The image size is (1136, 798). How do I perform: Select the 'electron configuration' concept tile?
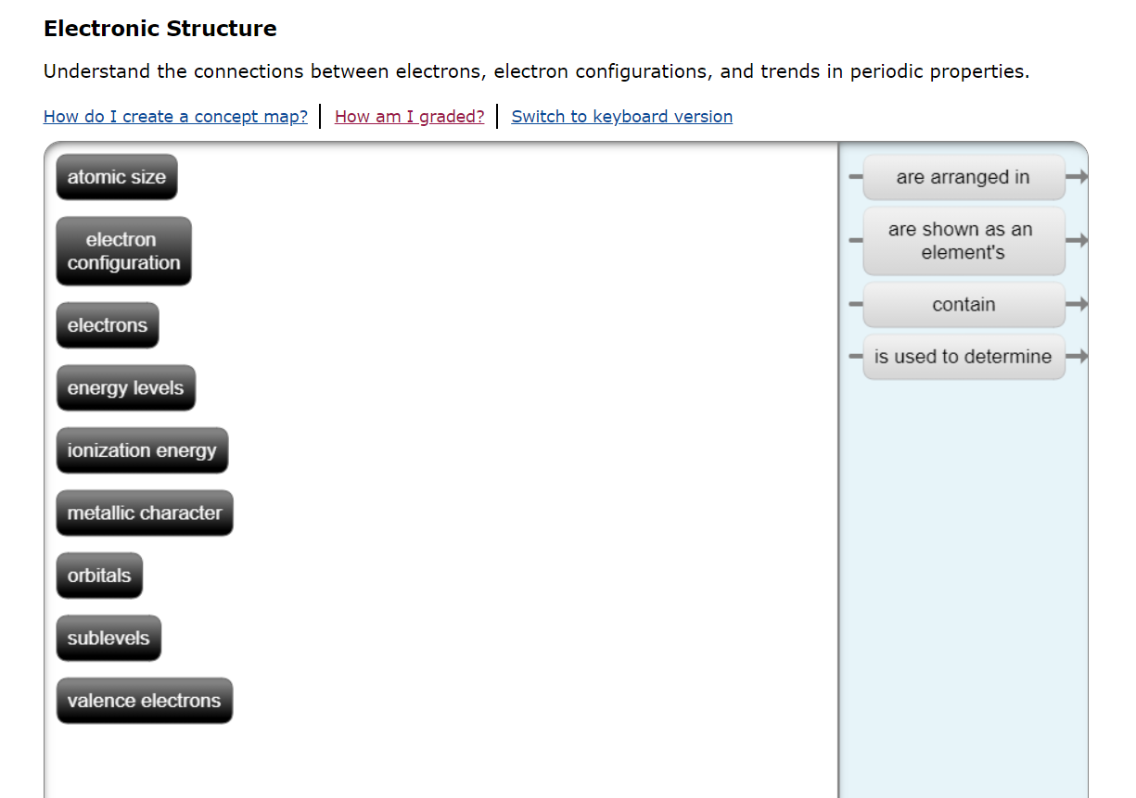click(x=123, y=250)
